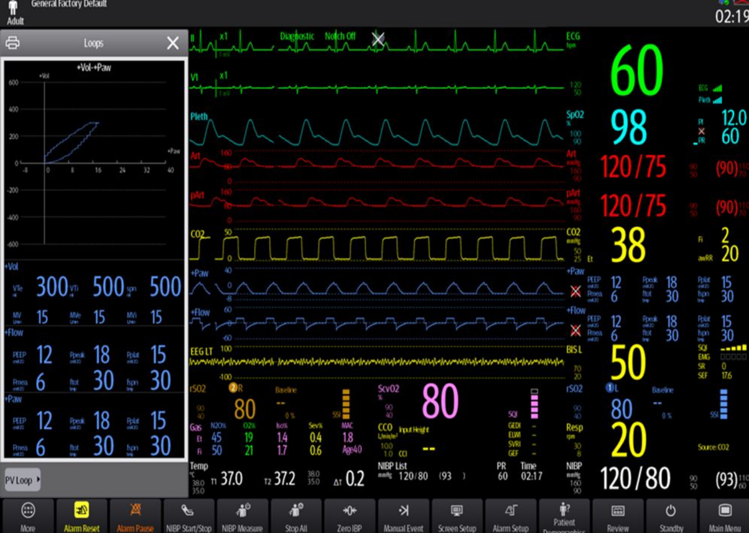The width and height of the screenshot is (749, 533).
Task: Put the monitor in Standby
Action: coord(671,515)
